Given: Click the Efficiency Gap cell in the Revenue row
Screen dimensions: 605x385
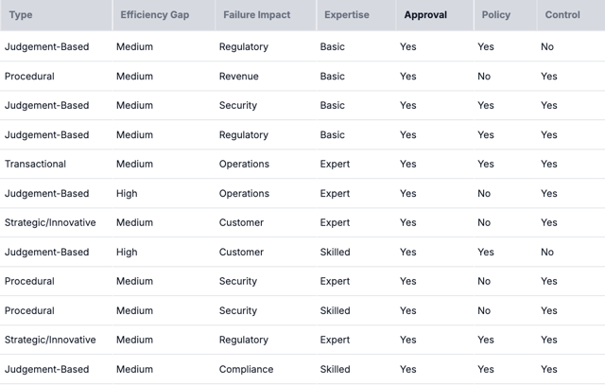Looking at the screenshot, I should (134, 76).
